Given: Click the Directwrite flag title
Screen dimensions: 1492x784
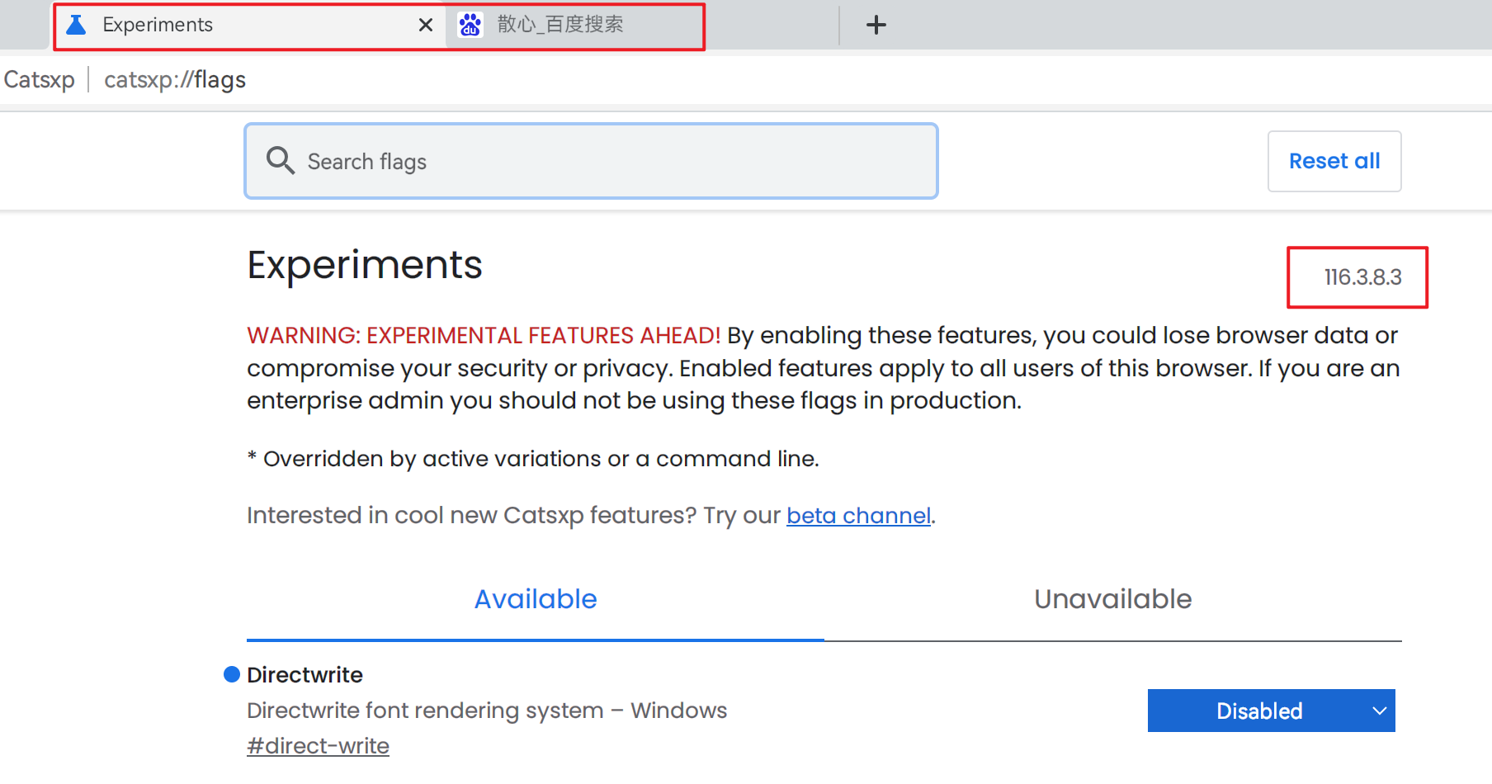Looking at the screenshot, I should (305, 675).
